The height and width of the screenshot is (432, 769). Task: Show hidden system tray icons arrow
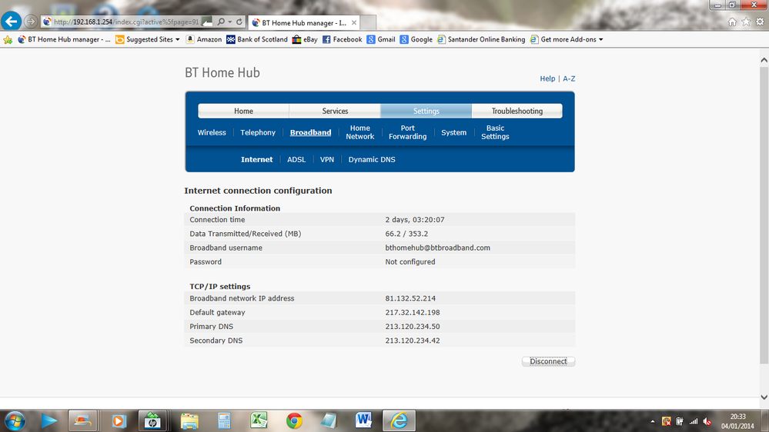tap(652, 421)
